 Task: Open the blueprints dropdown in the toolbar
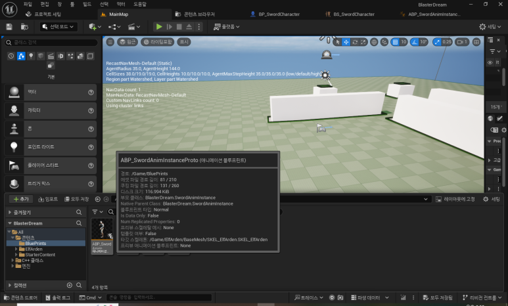point(114,27)
